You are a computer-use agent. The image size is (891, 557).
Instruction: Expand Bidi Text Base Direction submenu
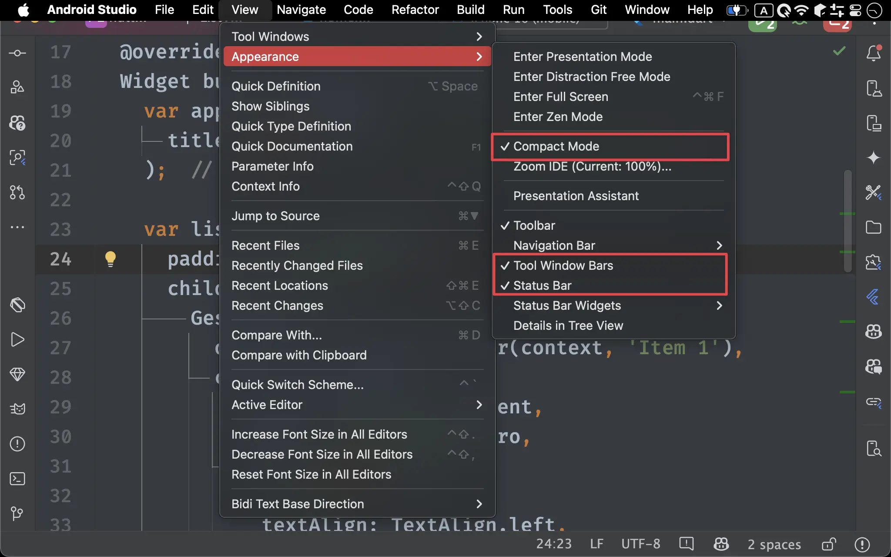pos(357,504)
